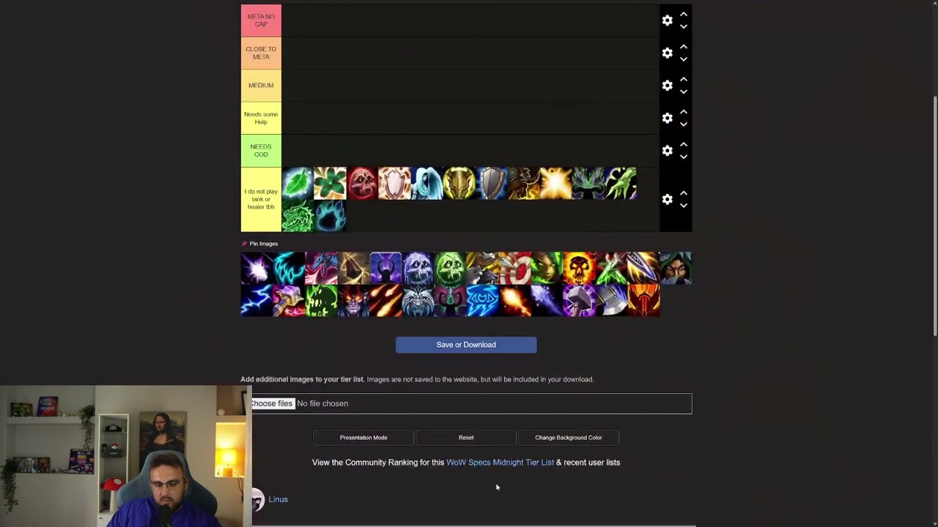Toggle the Pin Images option

[x=259, y=244]
